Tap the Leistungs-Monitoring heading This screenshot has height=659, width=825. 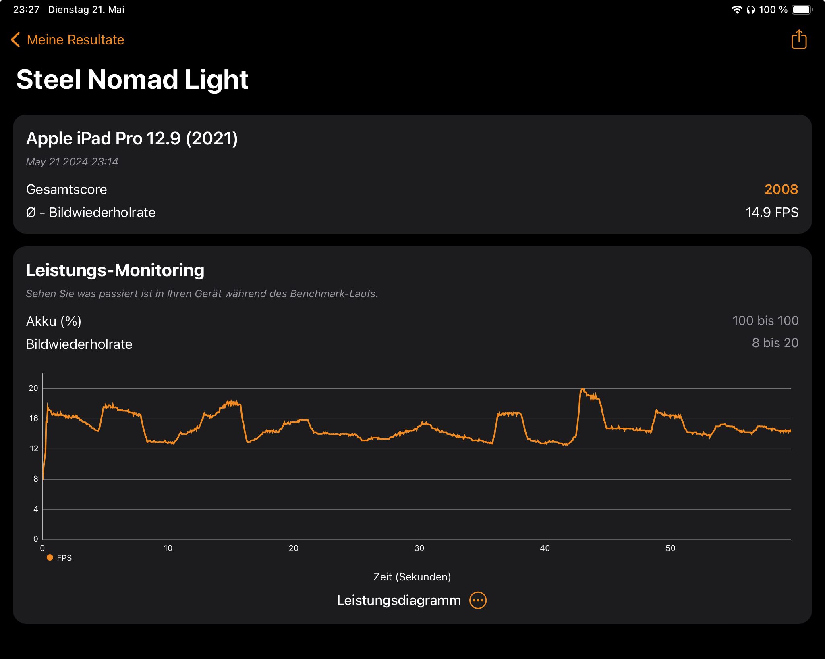[115, 270]
